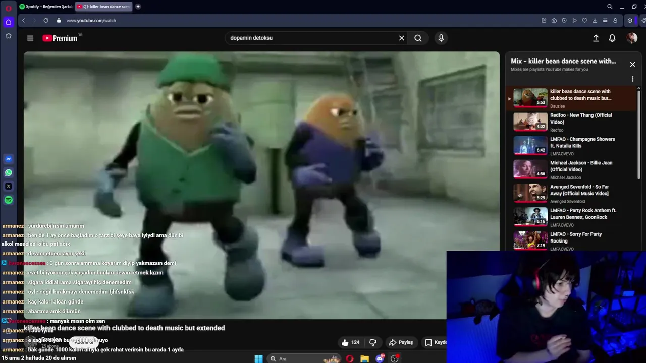Viewport: 646px width, 363px height.
Task: Open YouTube create/upload button
Action: click(x=596, y=38)
